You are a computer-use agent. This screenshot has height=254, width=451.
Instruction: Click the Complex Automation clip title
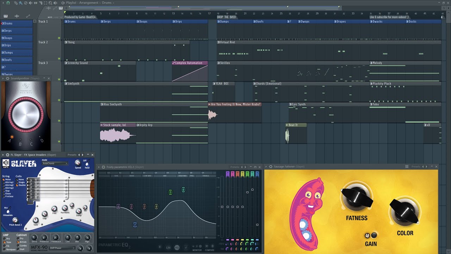click(189, 63)
